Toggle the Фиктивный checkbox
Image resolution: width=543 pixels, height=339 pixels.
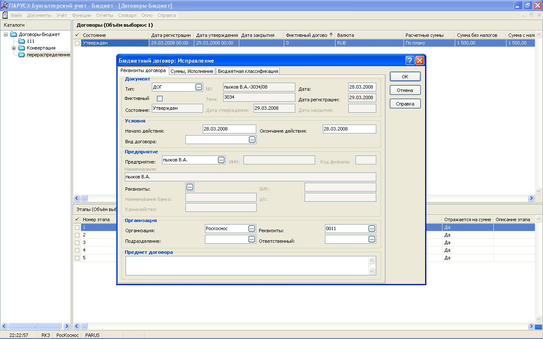160,98
